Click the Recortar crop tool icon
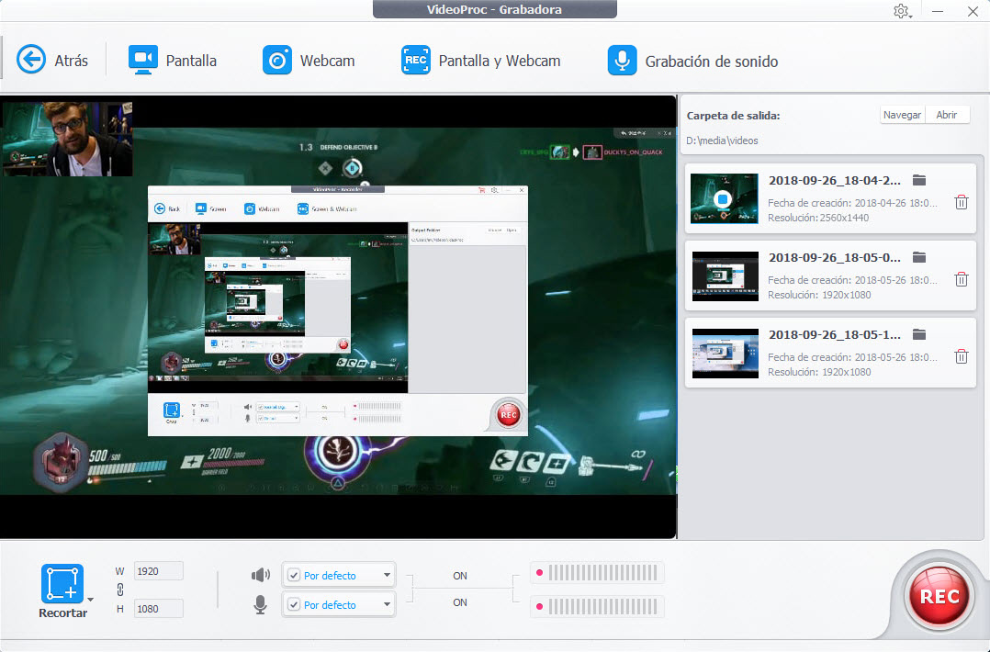The height and width of the screenshot is (652, 990). 62,584
